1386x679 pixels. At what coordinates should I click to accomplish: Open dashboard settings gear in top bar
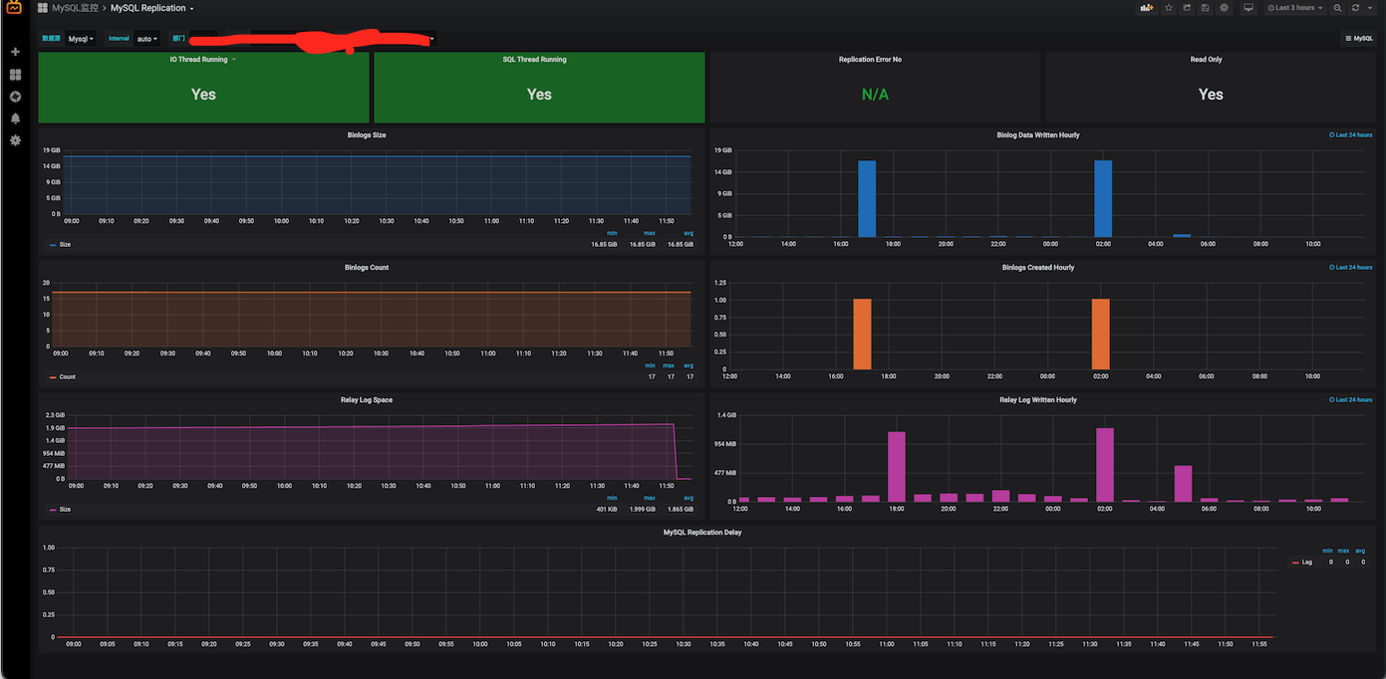(x=1224, y=8)
